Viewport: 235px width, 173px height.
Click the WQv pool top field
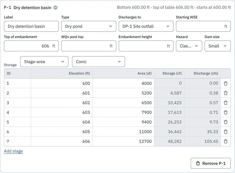click(89, 46)
